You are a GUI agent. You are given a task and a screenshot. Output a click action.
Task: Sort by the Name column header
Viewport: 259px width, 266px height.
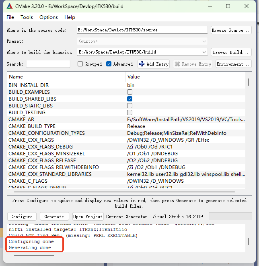coord(16,77)
